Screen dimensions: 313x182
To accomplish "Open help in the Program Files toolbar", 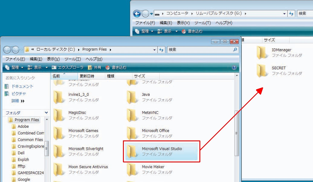I will tap(234, 67).
